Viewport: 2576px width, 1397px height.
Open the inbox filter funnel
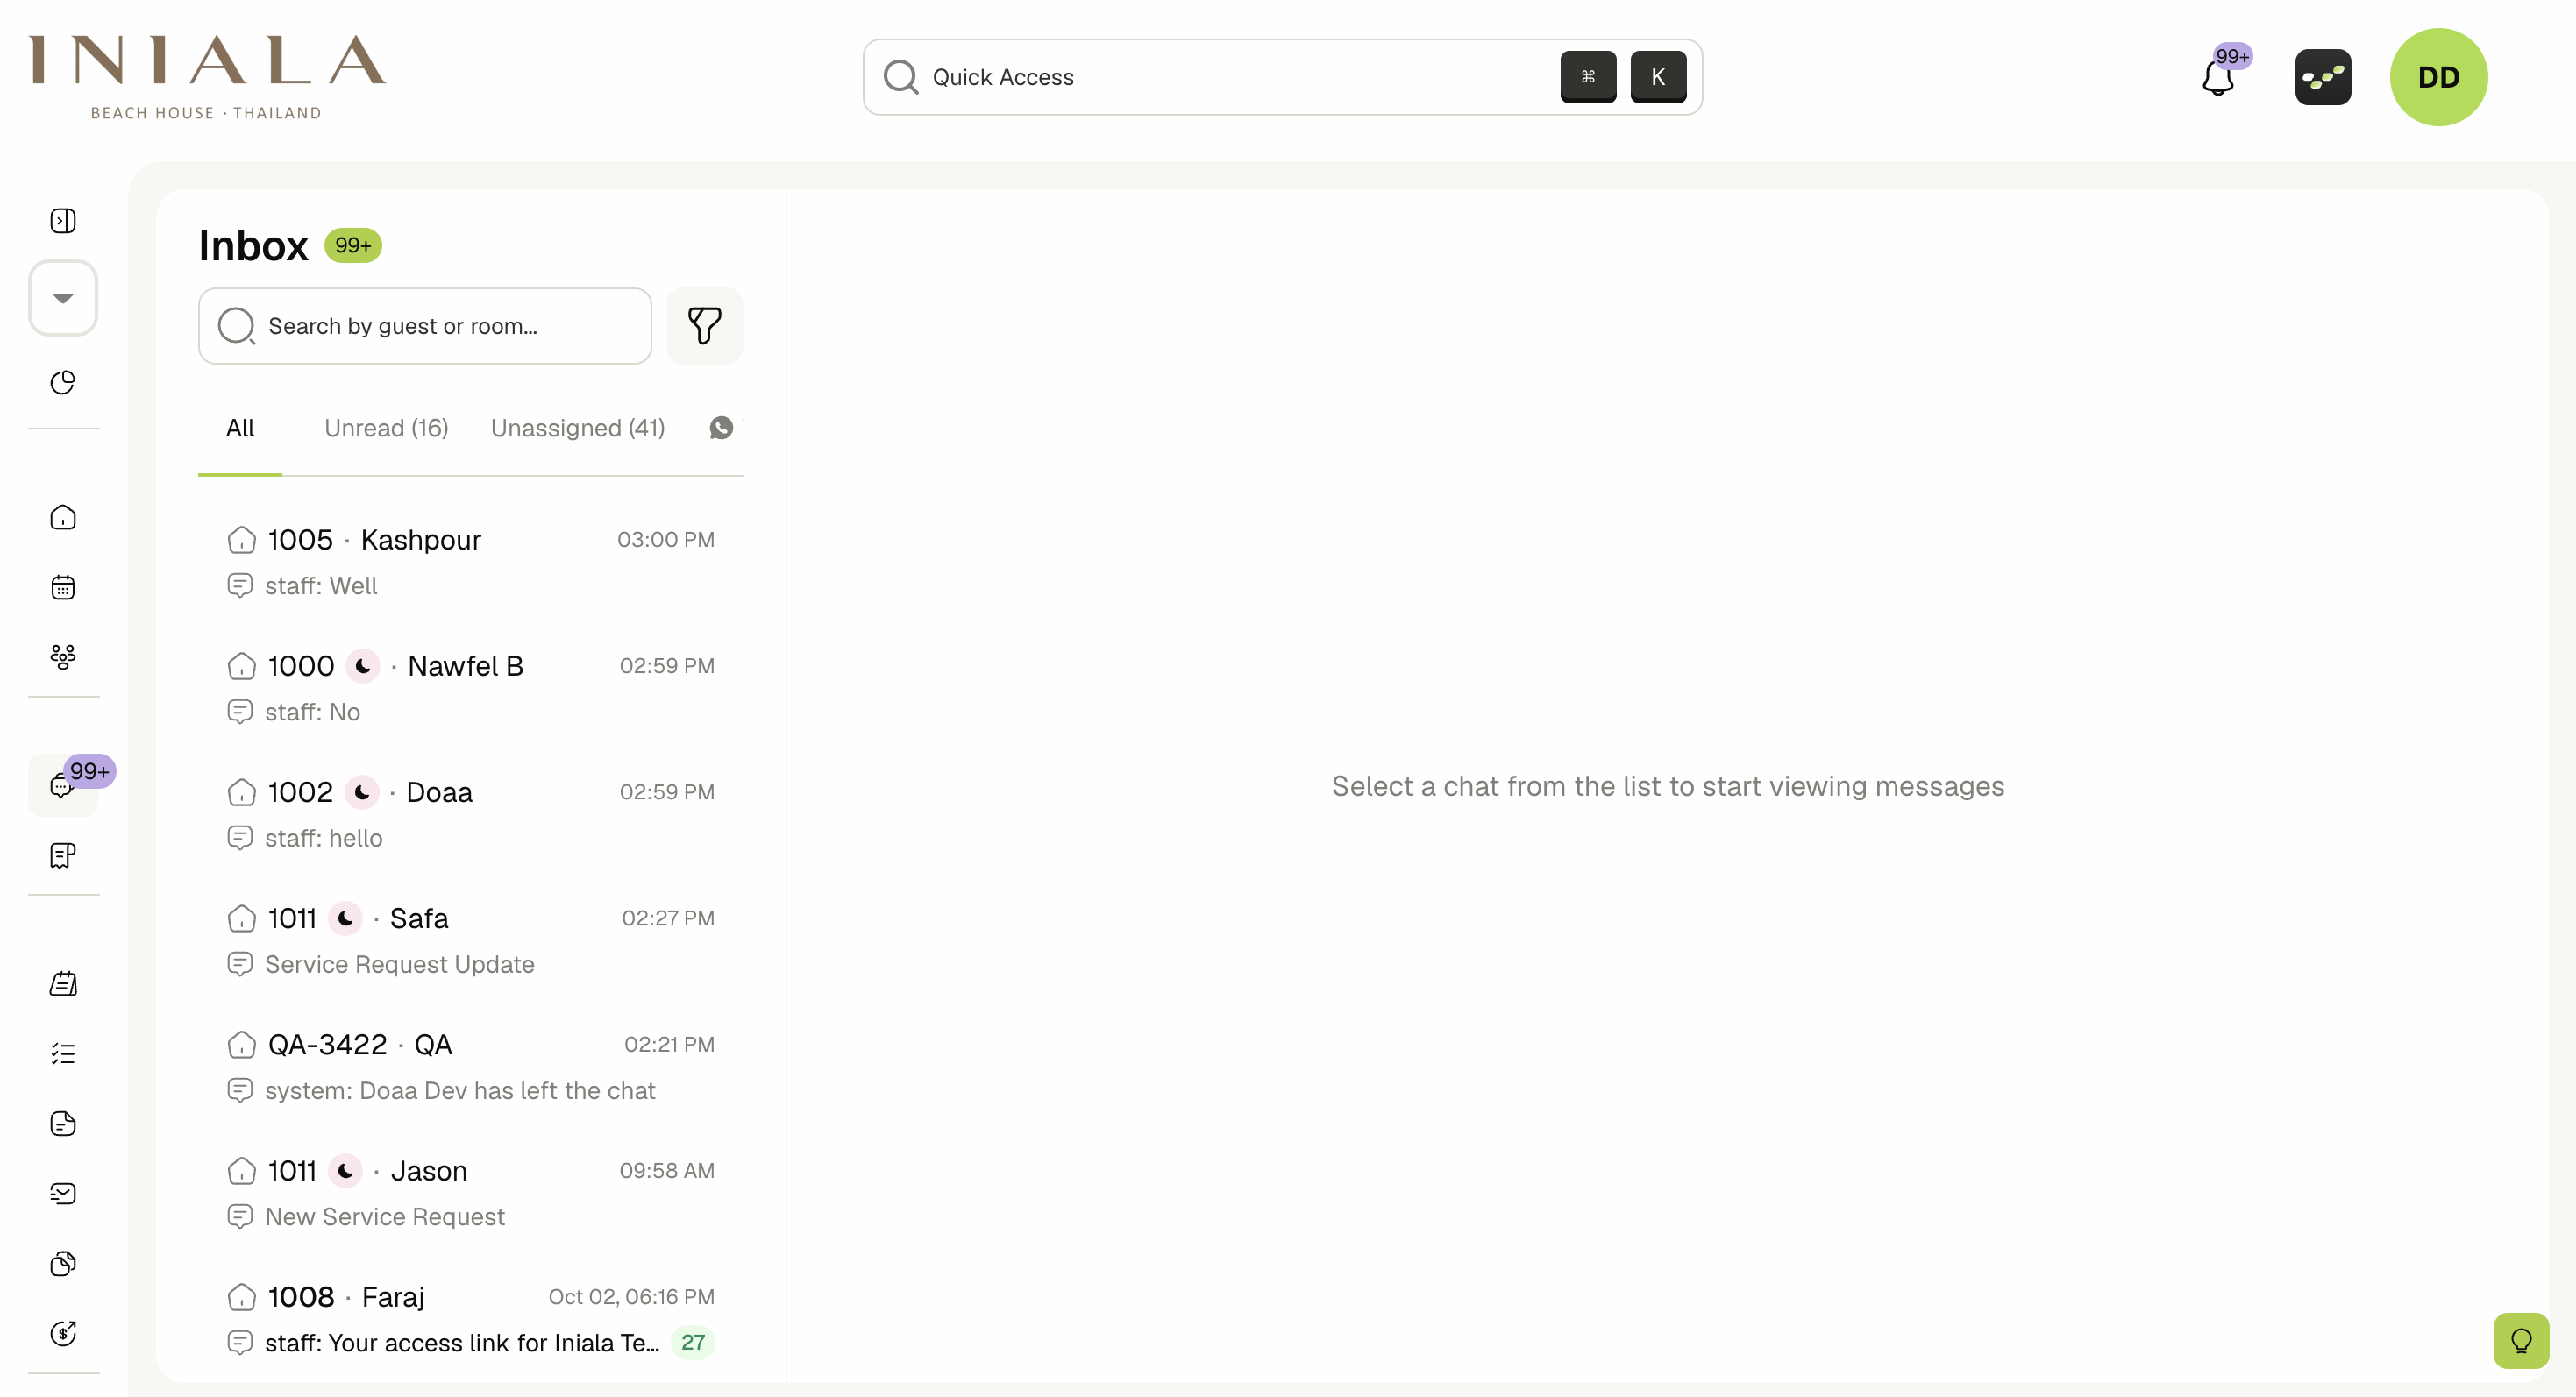pos(704,326)
